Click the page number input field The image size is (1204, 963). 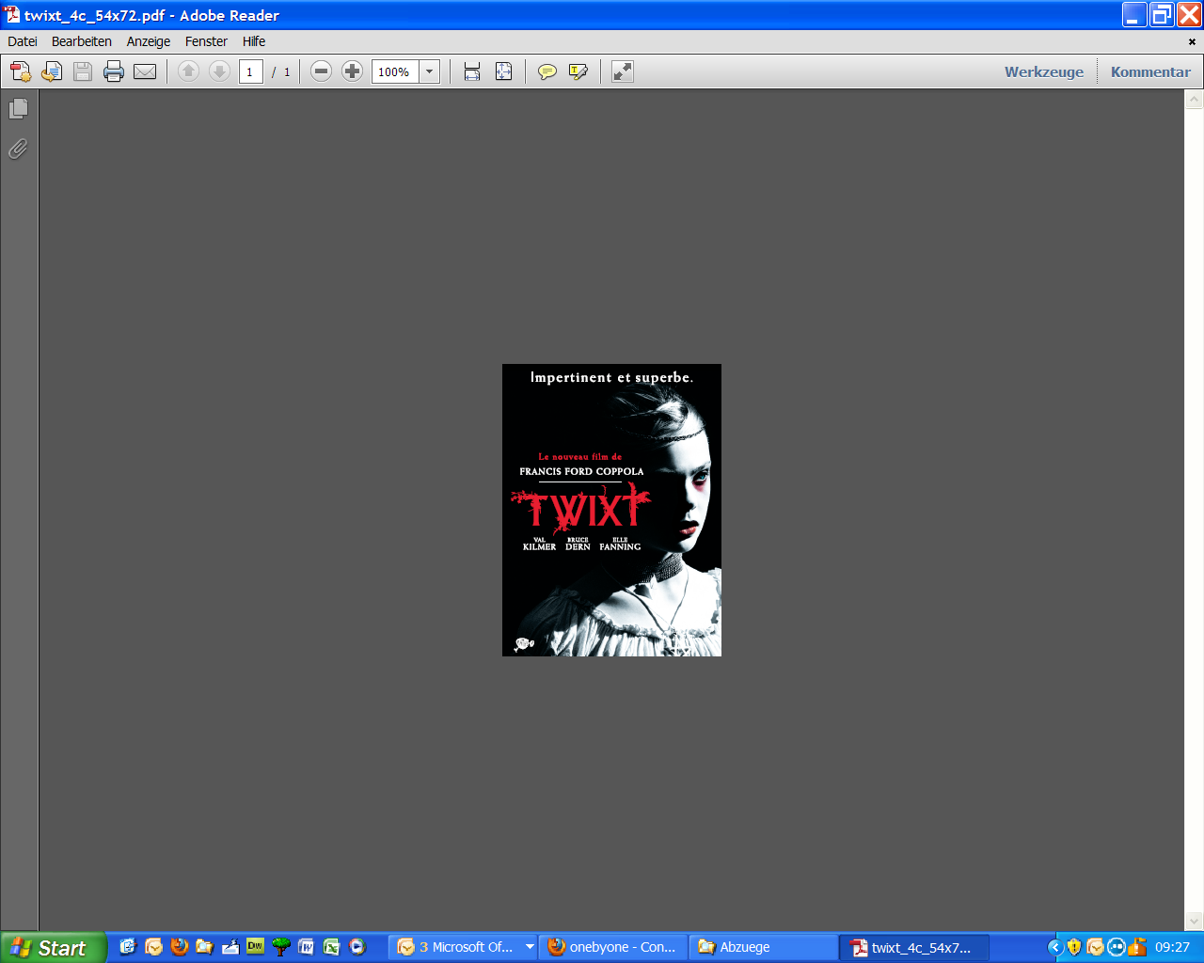[250, 71]
